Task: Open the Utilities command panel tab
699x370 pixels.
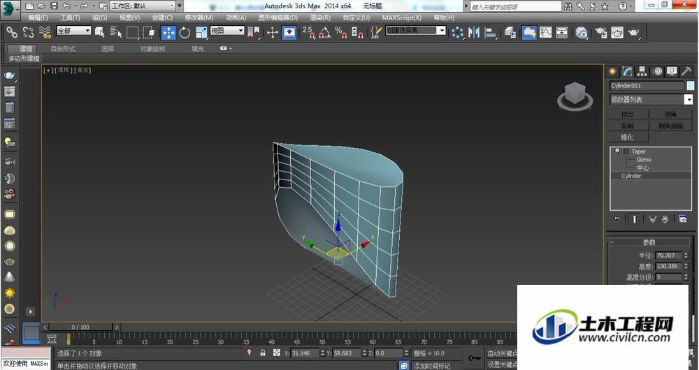Action: tap(686, 71)
